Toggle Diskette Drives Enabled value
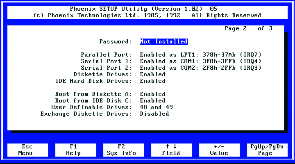 pos(152,74)
